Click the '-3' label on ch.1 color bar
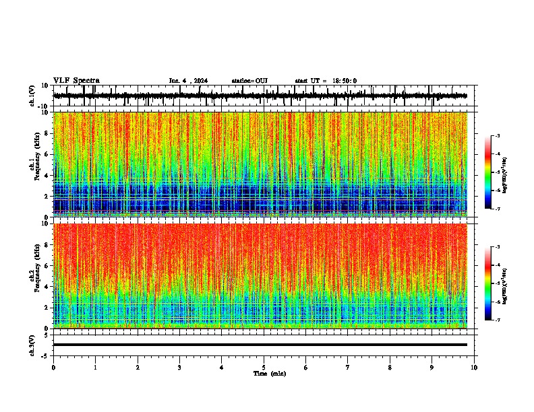 click(x=496, y=135)
